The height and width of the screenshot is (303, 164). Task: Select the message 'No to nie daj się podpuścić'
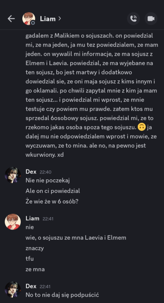(x=62, y=295)
